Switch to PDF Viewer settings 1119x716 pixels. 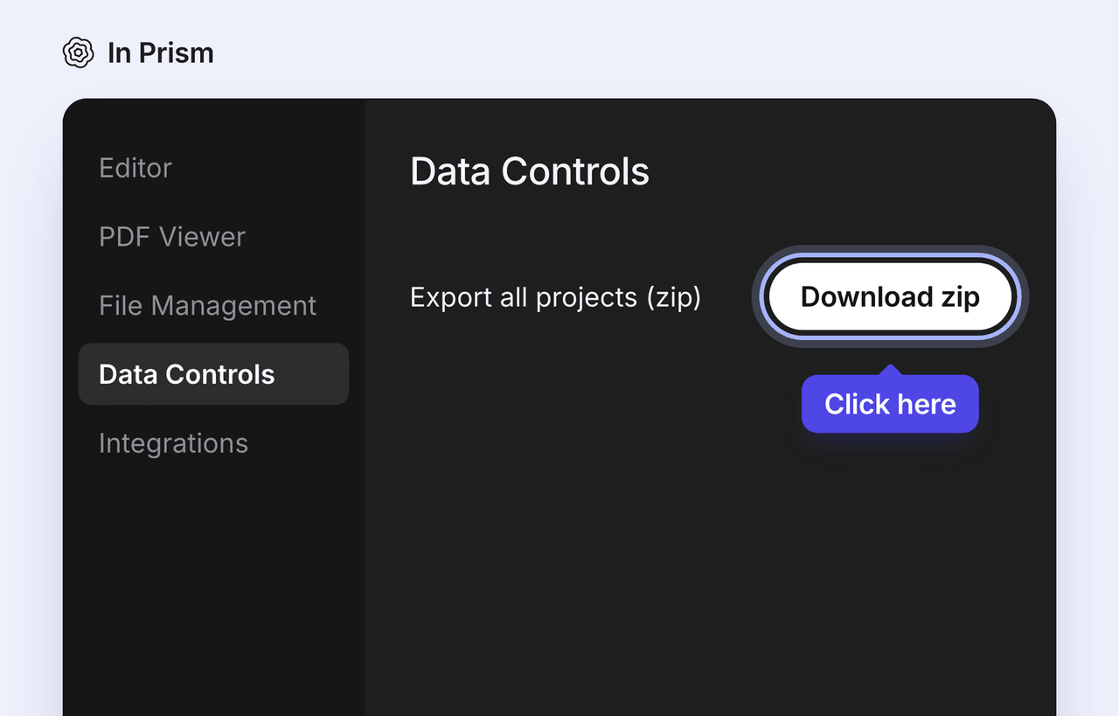pyautogui.click(x=172, y=237)
